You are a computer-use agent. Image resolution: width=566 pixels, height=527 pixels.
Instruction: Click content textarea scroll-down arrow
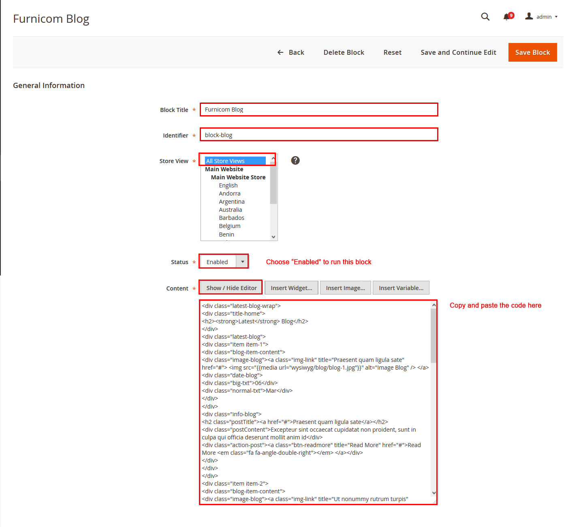[x=434, y=493]
